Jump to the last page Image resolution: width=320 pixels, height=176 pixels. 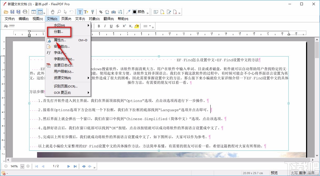click(75, 166)
